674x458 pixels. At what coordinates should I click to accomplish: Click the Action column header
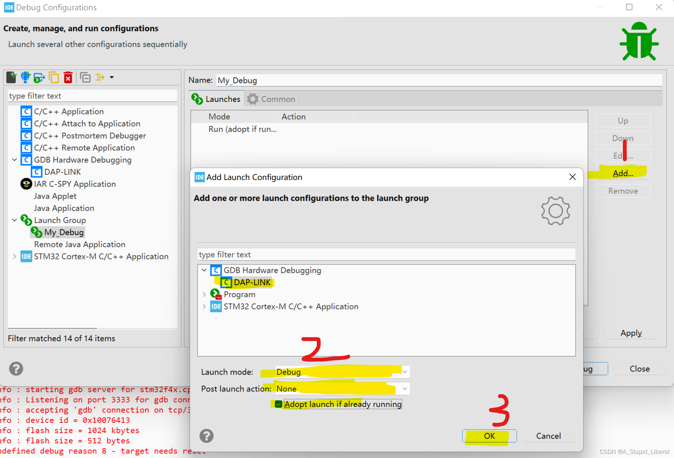pos(317,117)
